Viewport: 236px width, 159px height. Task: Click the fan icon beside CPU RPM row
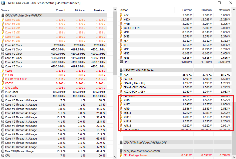[121, 62]
